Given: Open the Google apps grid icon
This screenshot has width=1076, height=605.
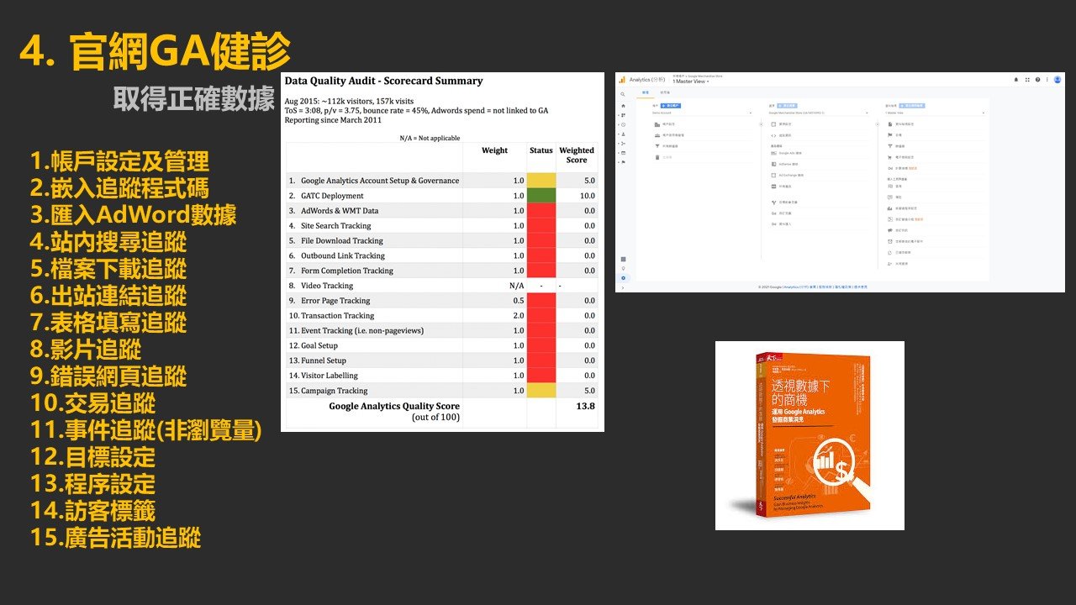Looking at the screenshot, I should pos(1026,80).
